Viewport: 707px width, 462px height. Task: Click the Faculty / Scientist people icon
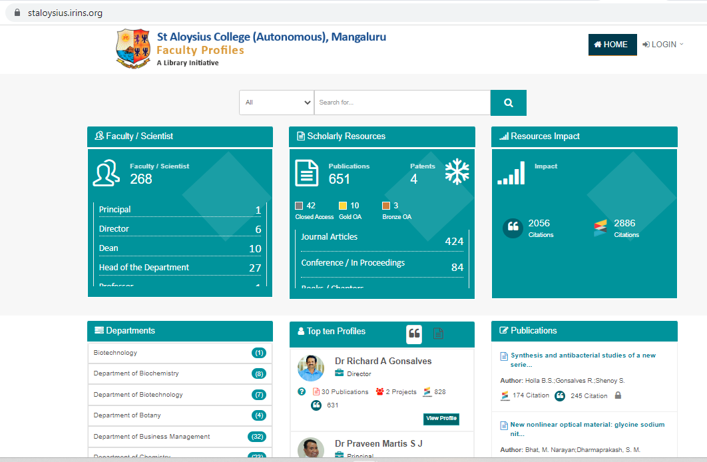(107, 173)
